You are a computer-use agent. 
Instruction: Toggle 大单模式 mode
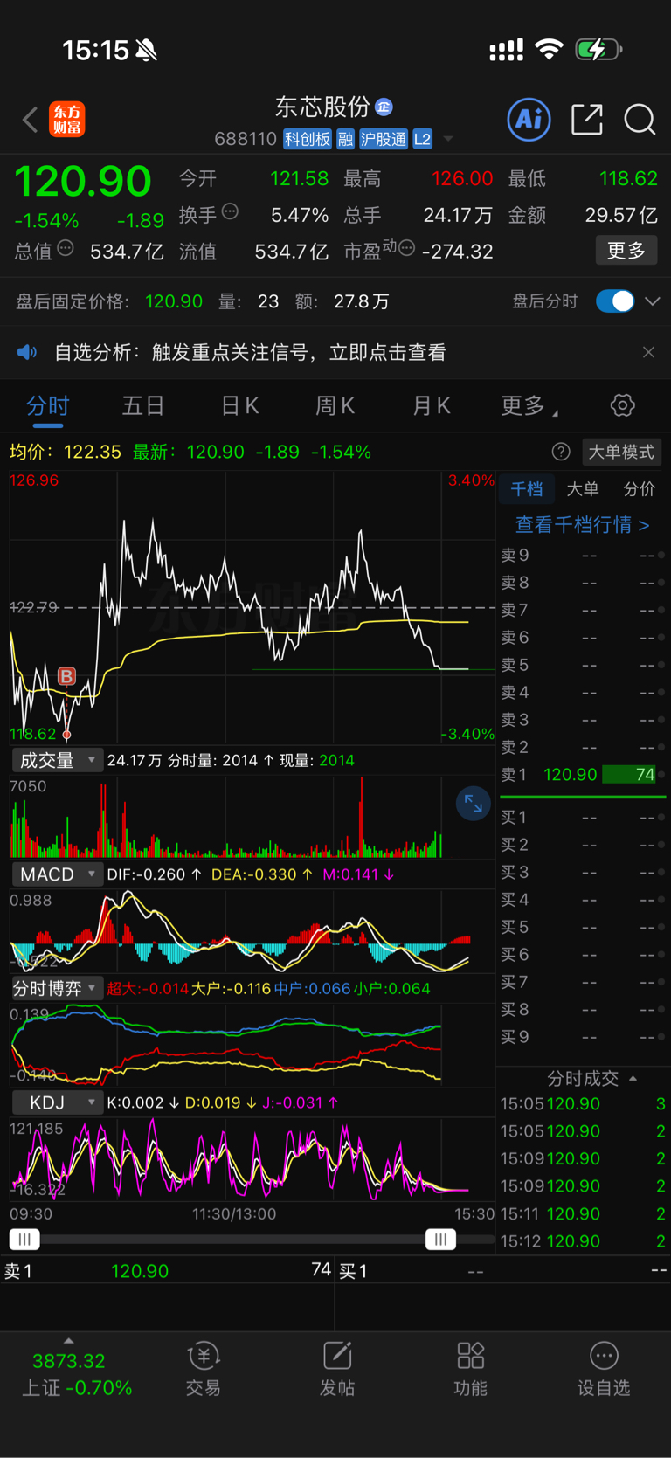coord(621,452)
